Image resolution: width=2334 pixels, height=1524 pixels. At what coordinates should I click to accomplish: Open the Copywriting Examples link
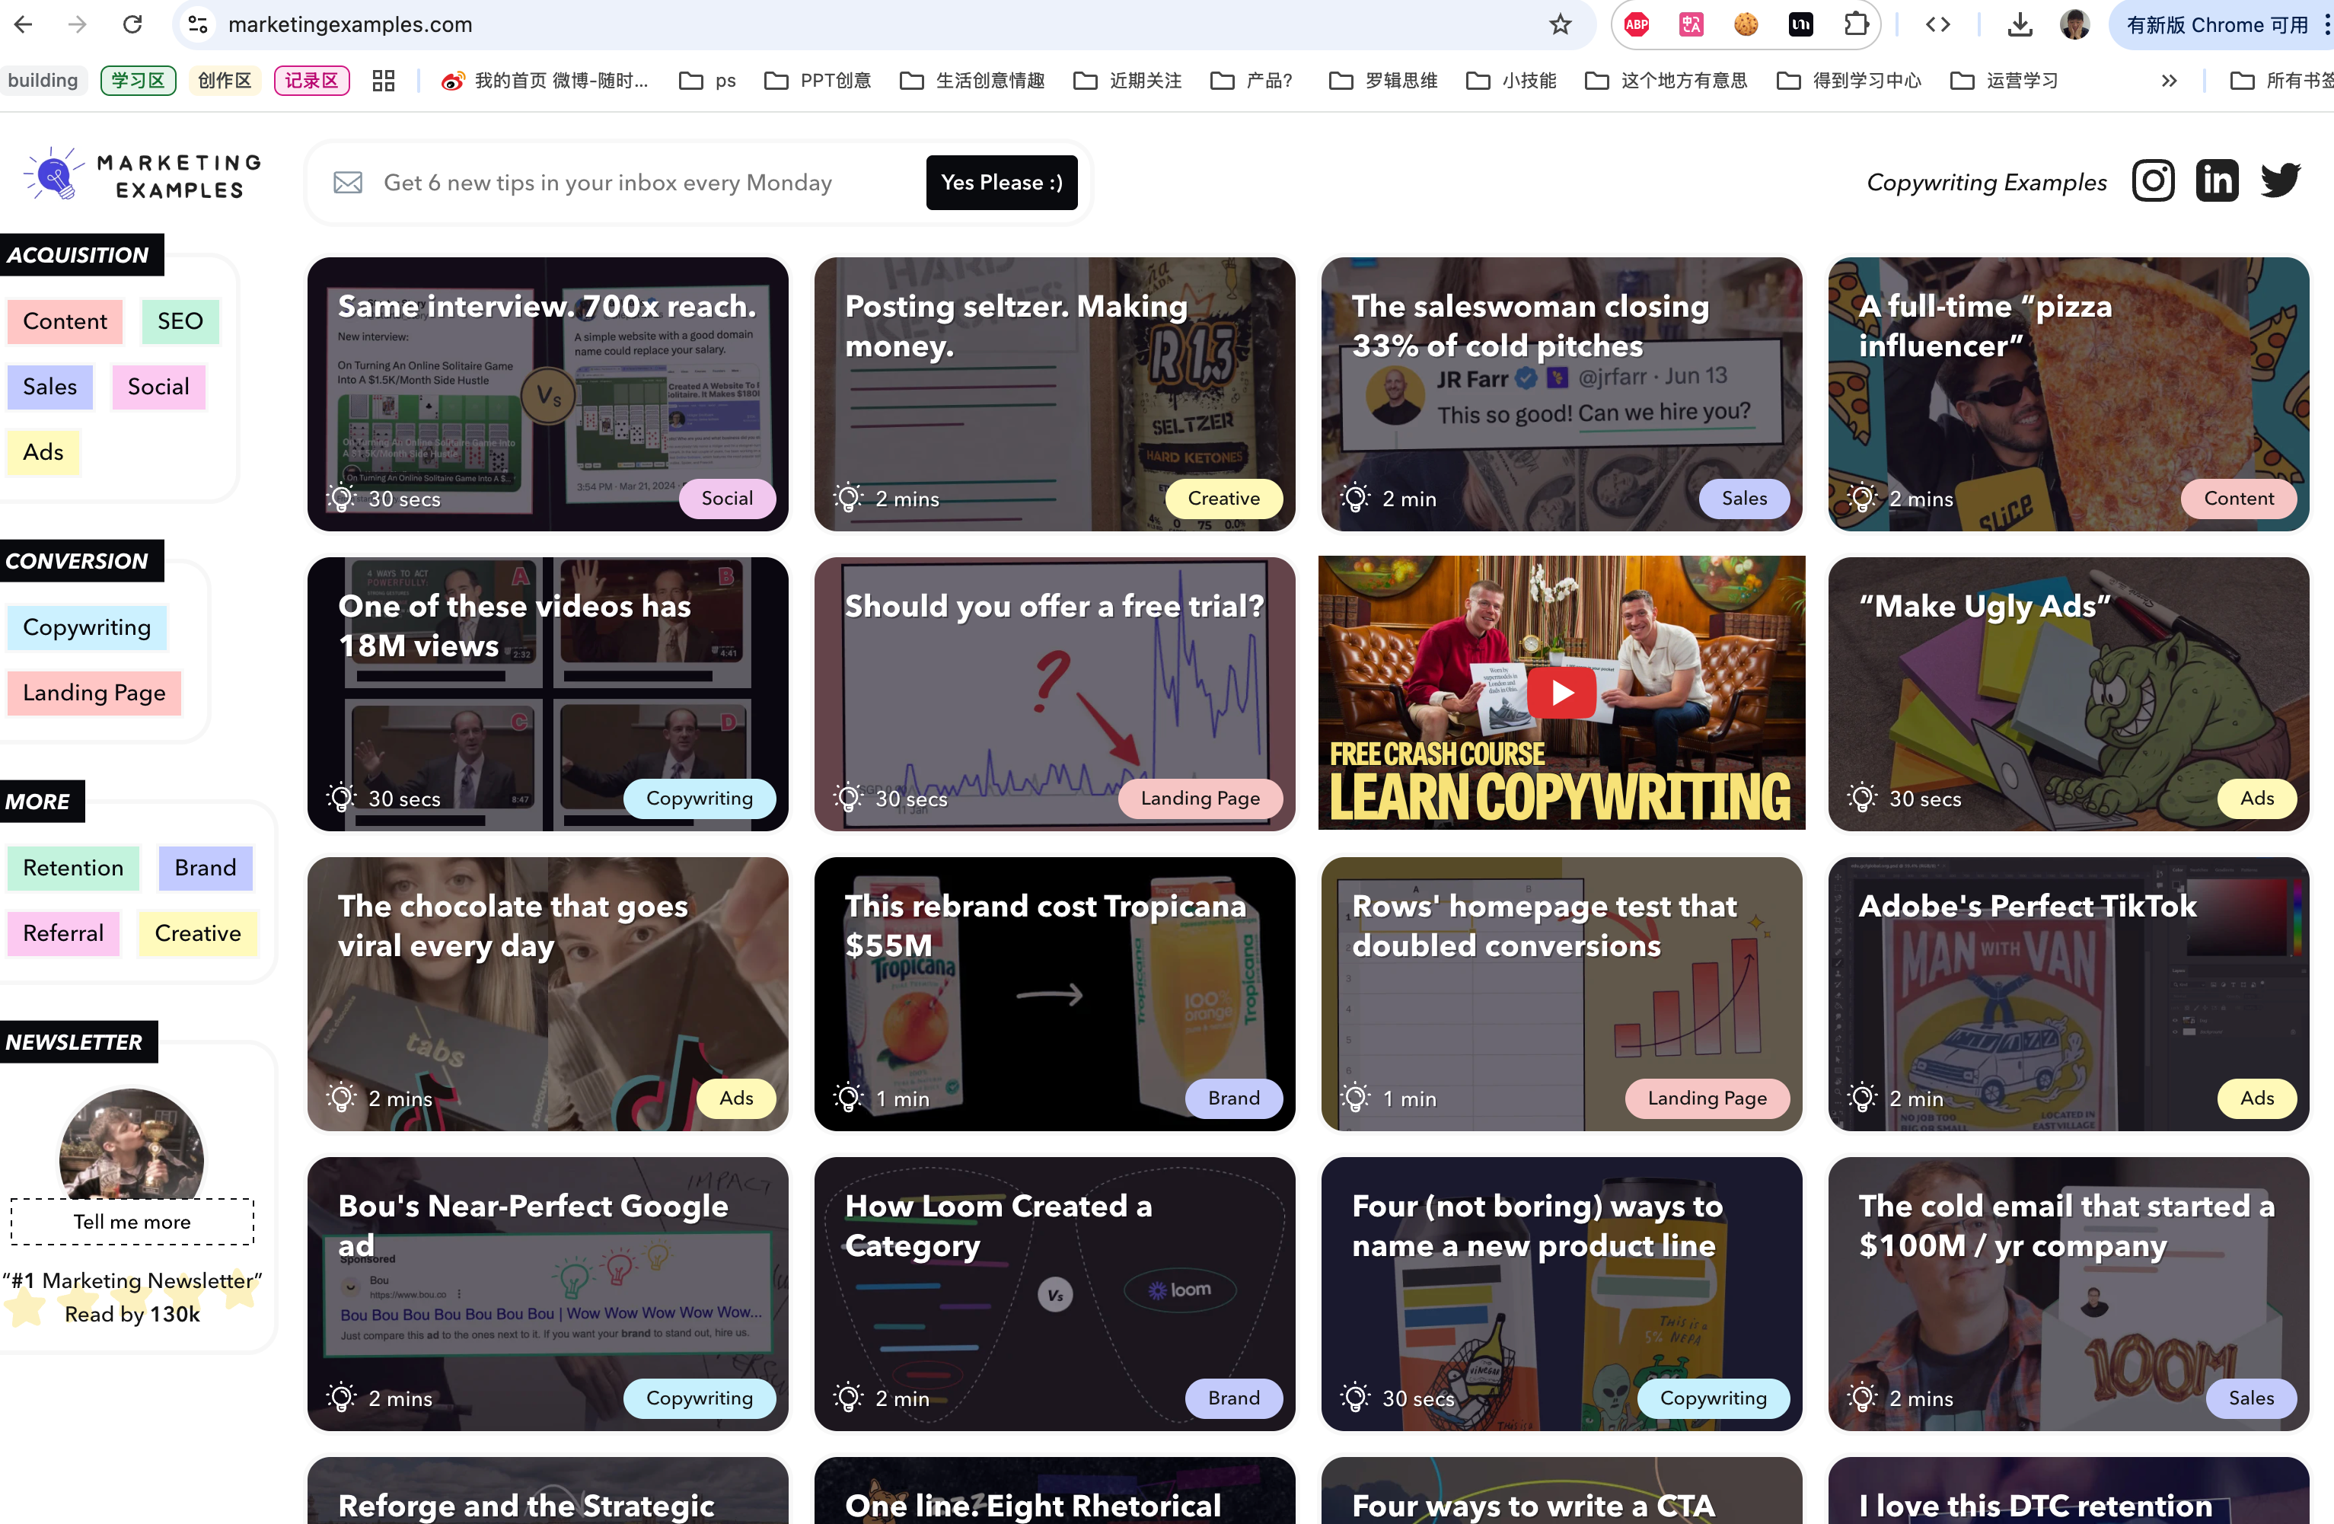point(1986,183)
